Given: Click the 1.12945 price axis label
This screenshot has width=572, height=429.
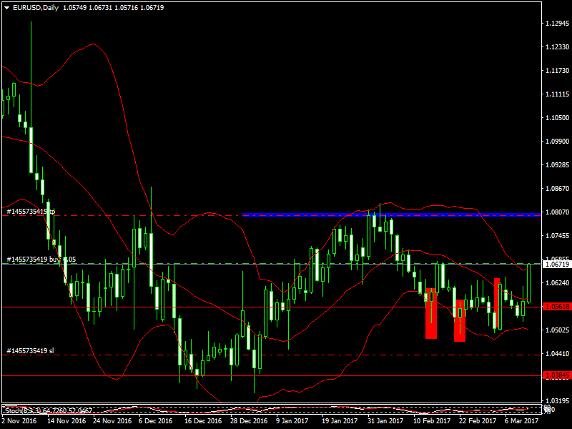Looking at the screenshot, I should (557, 24).
